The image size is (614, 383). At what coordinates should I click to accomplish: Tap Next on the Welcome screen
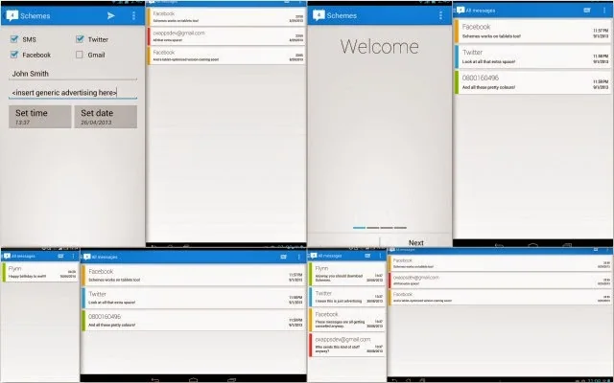coord(415,242)
